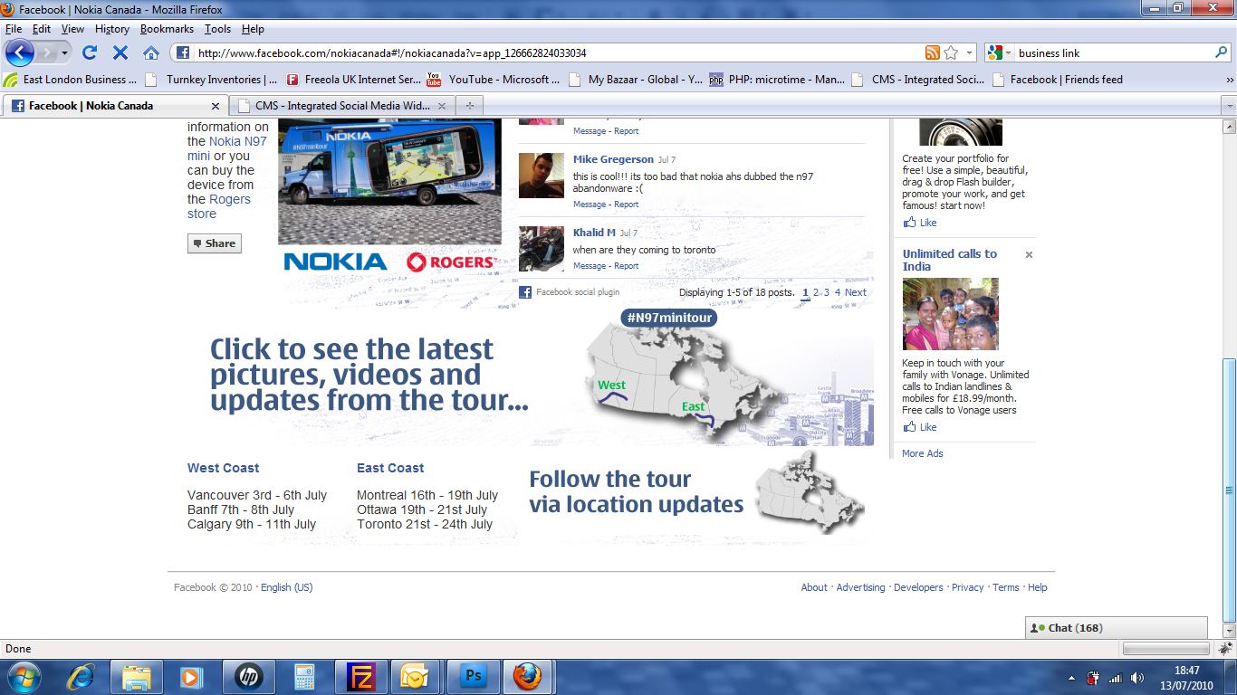
Task: Open the address bar history dropdown
Action: click(970, 52)
